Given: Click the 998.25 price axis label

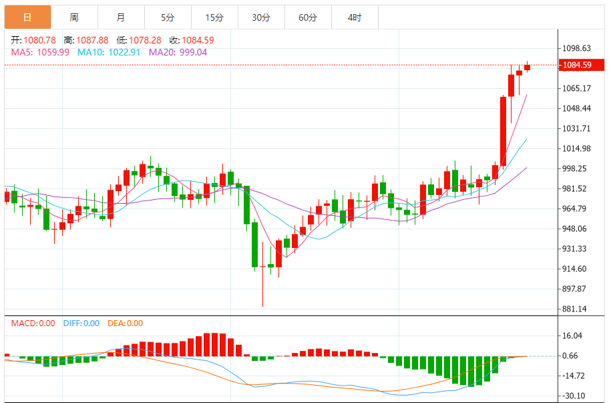Looking at the screenshot, I should [574, 168].
